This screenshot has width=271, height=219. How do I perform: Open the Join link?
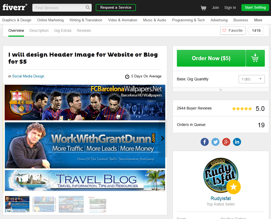215,8
